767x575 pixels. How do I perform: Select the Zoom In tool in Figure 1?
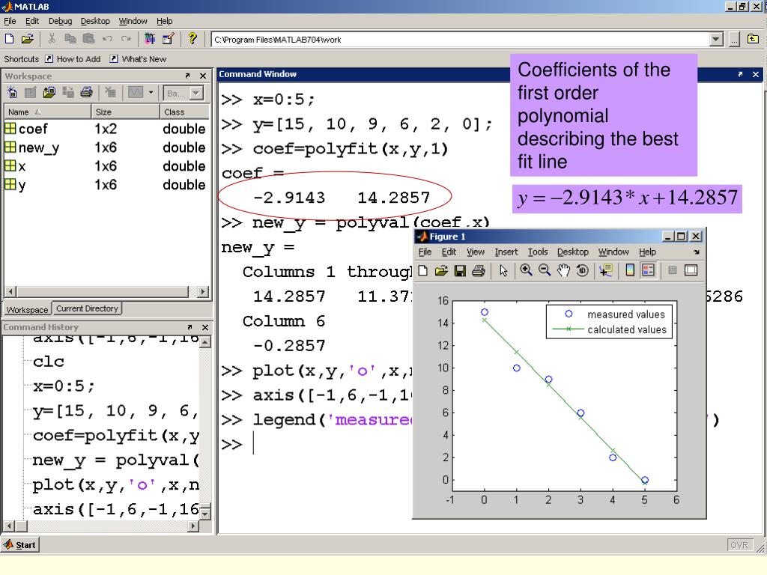click(527, 270)
